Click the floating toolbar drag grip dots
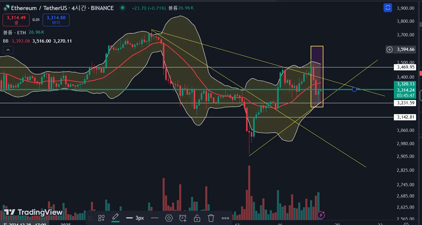The height and width of the screenshot is (225, 422). tap(90, 218)
